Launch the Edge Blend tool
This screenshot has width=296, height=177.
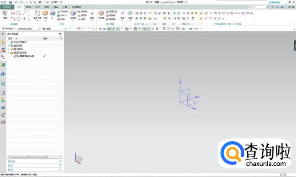point(73,15)
